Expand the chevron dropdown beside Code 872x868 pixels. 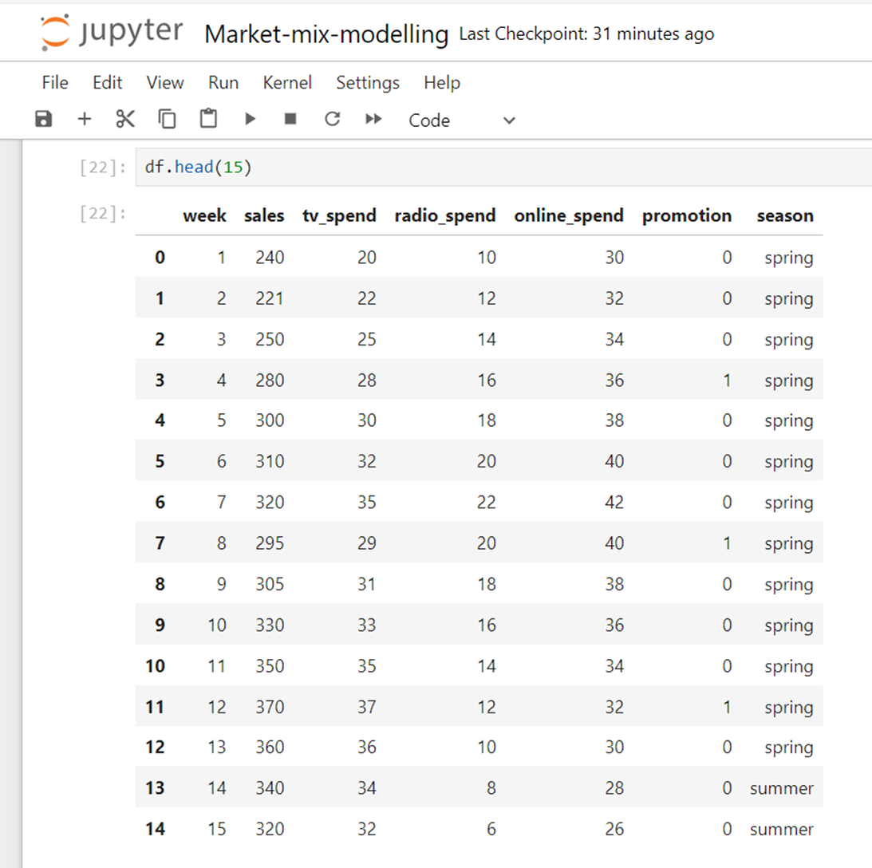tap(508, 120)
